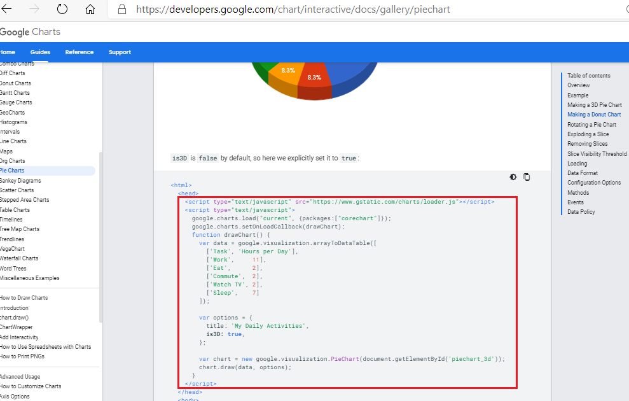Image resolution: width=629 pixels, height=401 pixels.
Task: Click inside the address bar URL field
Action: (286, 10)
